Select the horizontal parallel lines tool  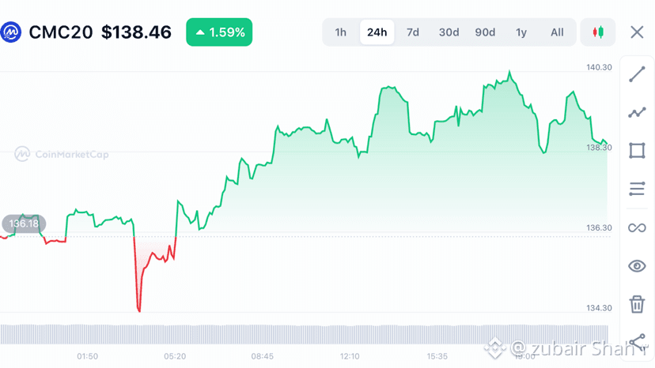637,189
